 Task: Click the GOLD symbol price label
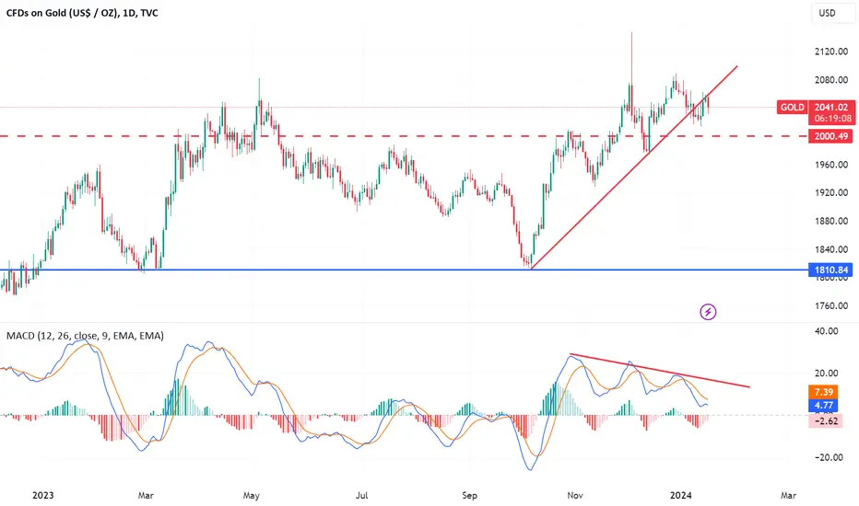click(x=792, y=108)
